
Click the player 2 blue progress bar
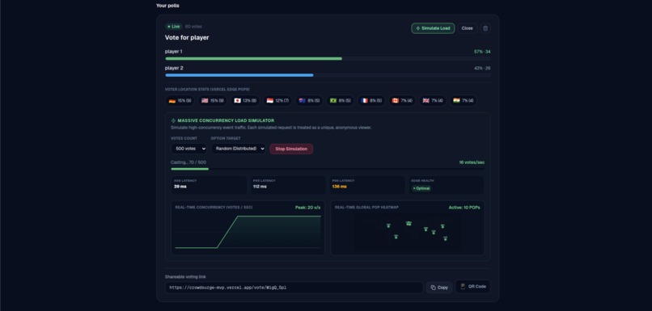[x=239, y=75]
